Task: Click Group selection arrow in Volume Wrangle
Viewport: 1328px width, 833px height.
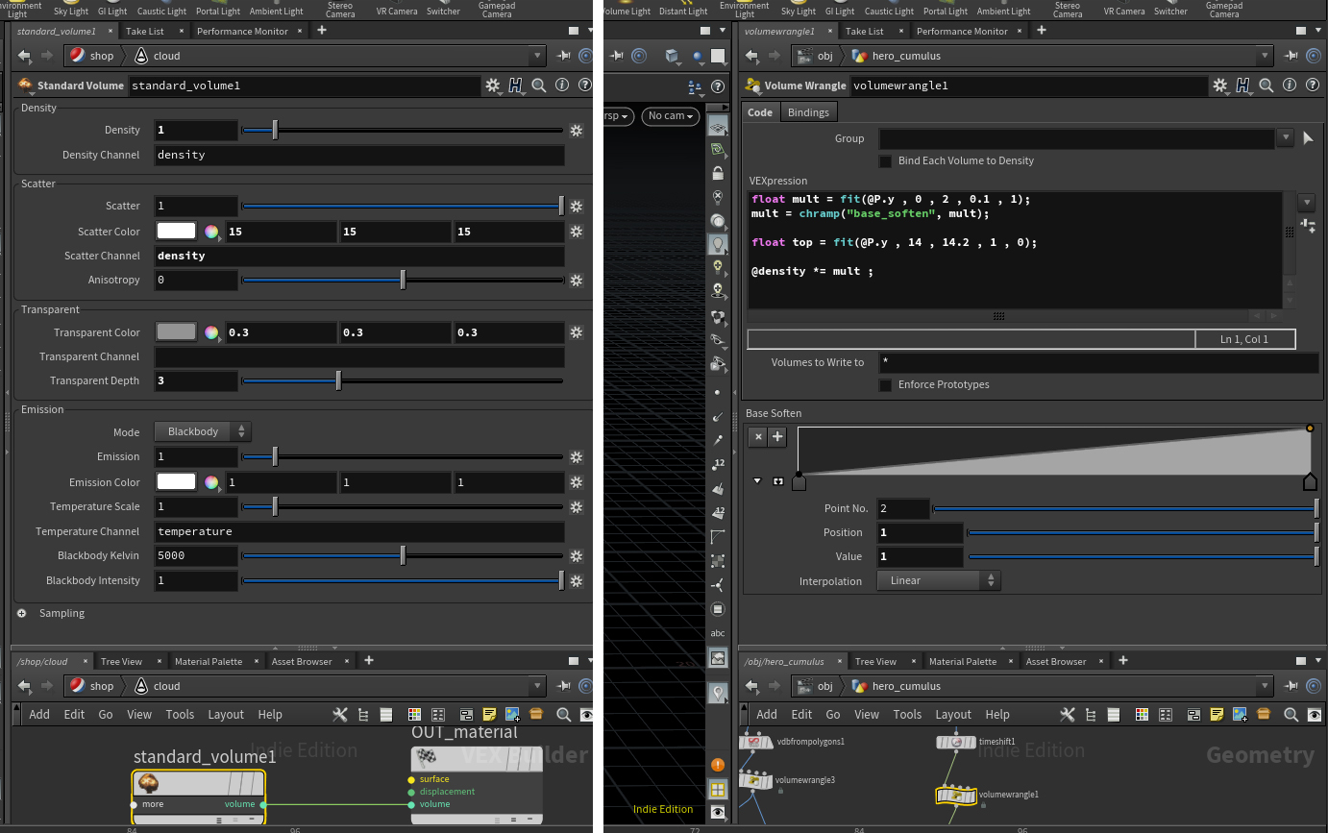Action: tap(1308, 138)
